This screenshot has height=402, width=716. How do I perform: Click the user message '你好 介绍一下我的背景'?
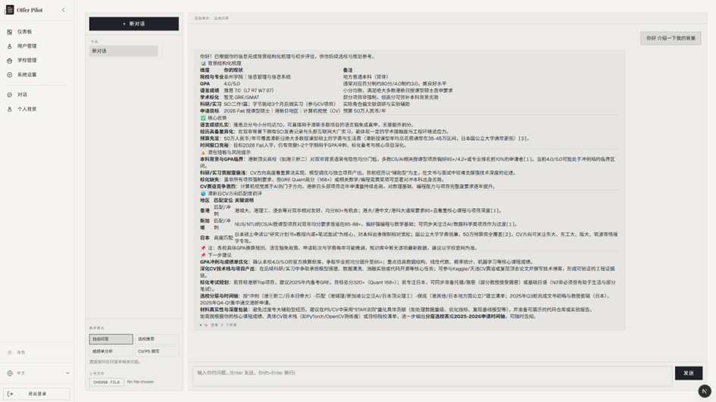coord(671,39)
